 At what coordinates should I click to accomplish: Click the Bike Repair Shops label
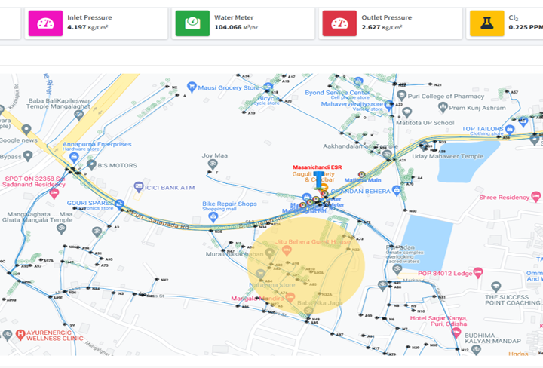tap(229, 204)
